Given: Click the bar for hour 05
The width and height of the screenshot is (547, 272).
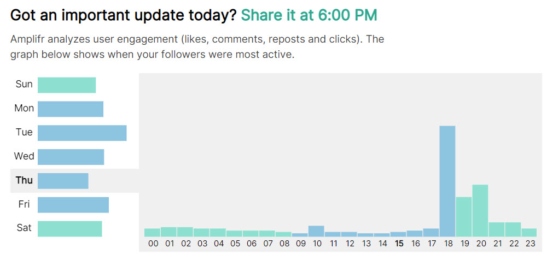Looking at the screenshot, I should tap(234, 233).
